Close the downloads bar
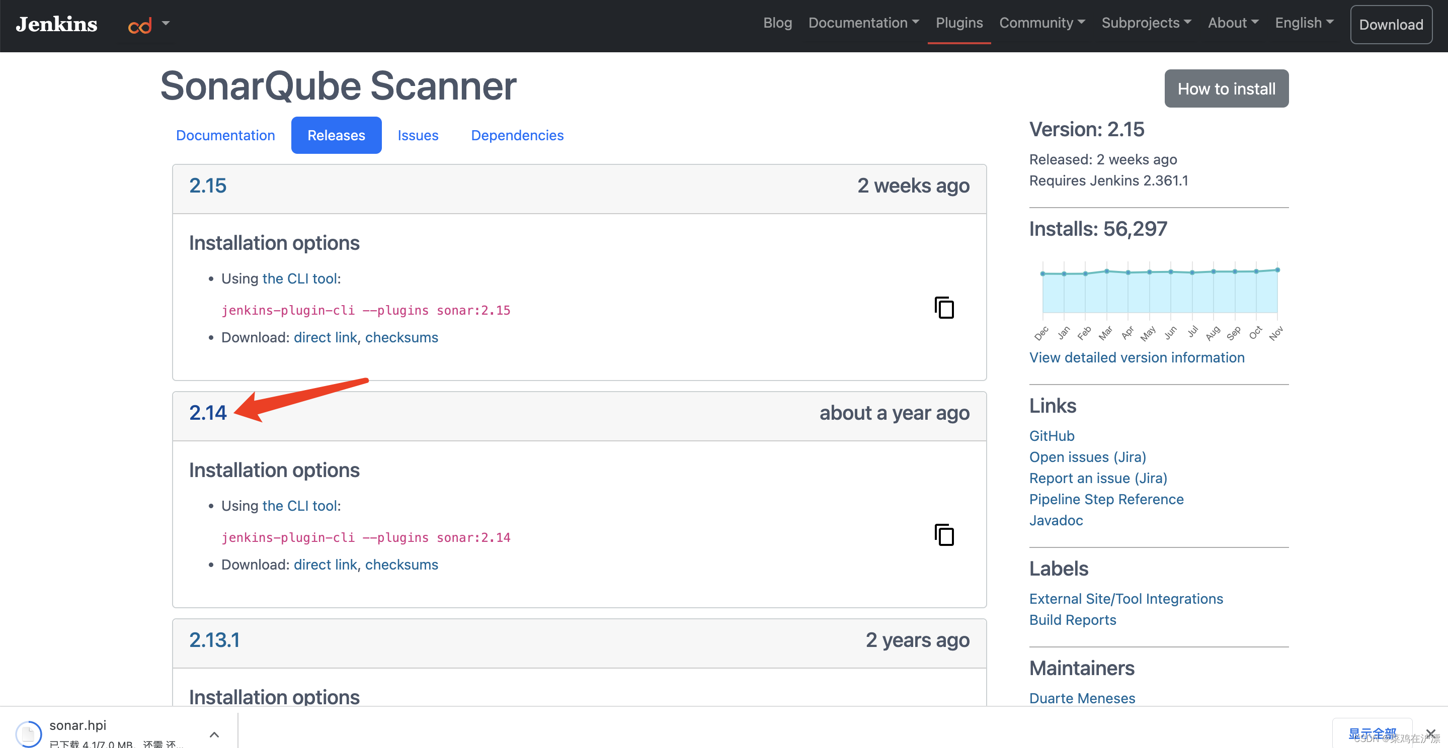The height and width of the screenshot is (748, 1448). tap(1430, 733)
